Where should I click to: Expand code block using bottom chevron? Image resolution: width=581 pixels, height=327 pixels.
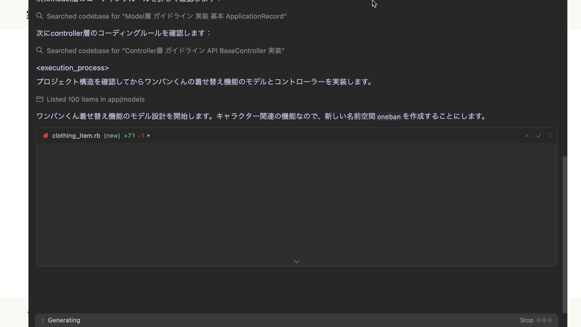click(x=297, y=261)
